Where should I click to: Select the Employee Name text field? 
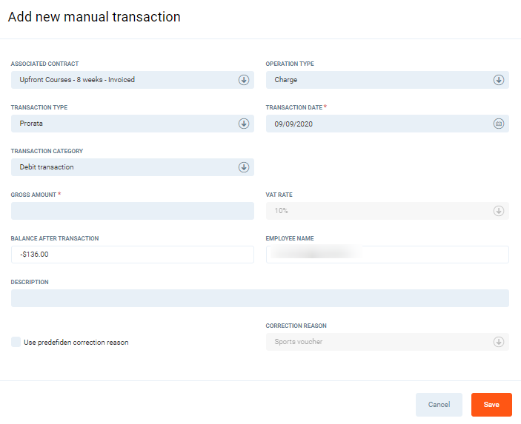(x=387, y=255)
